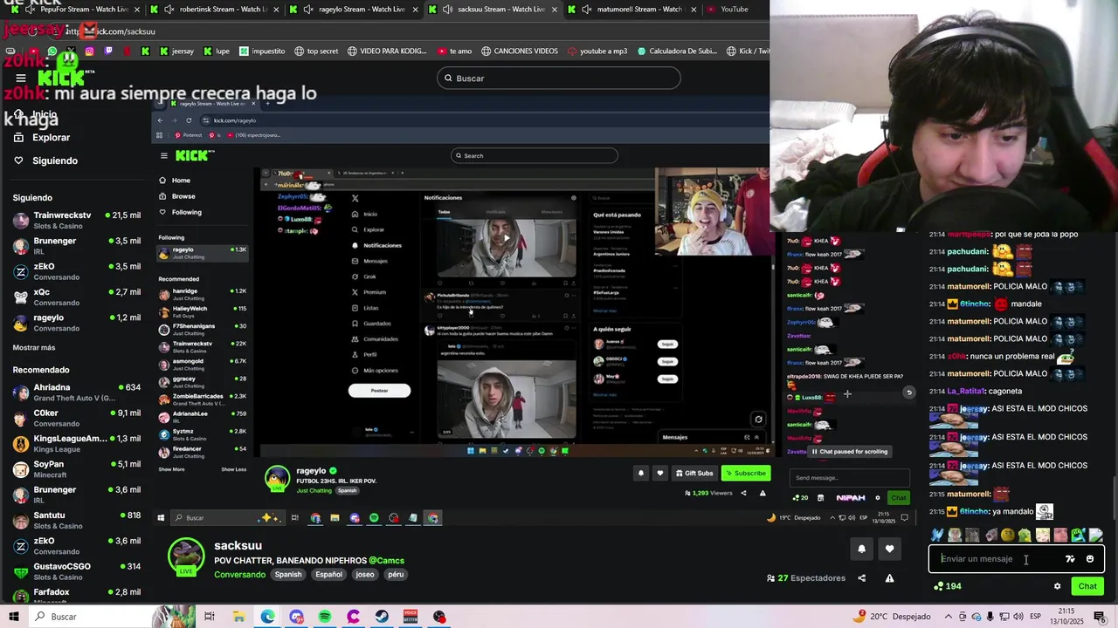Click the joseo tag under sacksuu
The height and width of the screenshot is (628, 1118).
[x=365, y=575]
